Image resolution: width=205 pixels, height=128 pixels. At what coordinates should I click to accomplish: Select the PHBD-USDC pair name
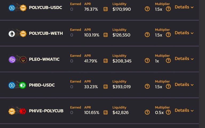click(x=42, y=85)
